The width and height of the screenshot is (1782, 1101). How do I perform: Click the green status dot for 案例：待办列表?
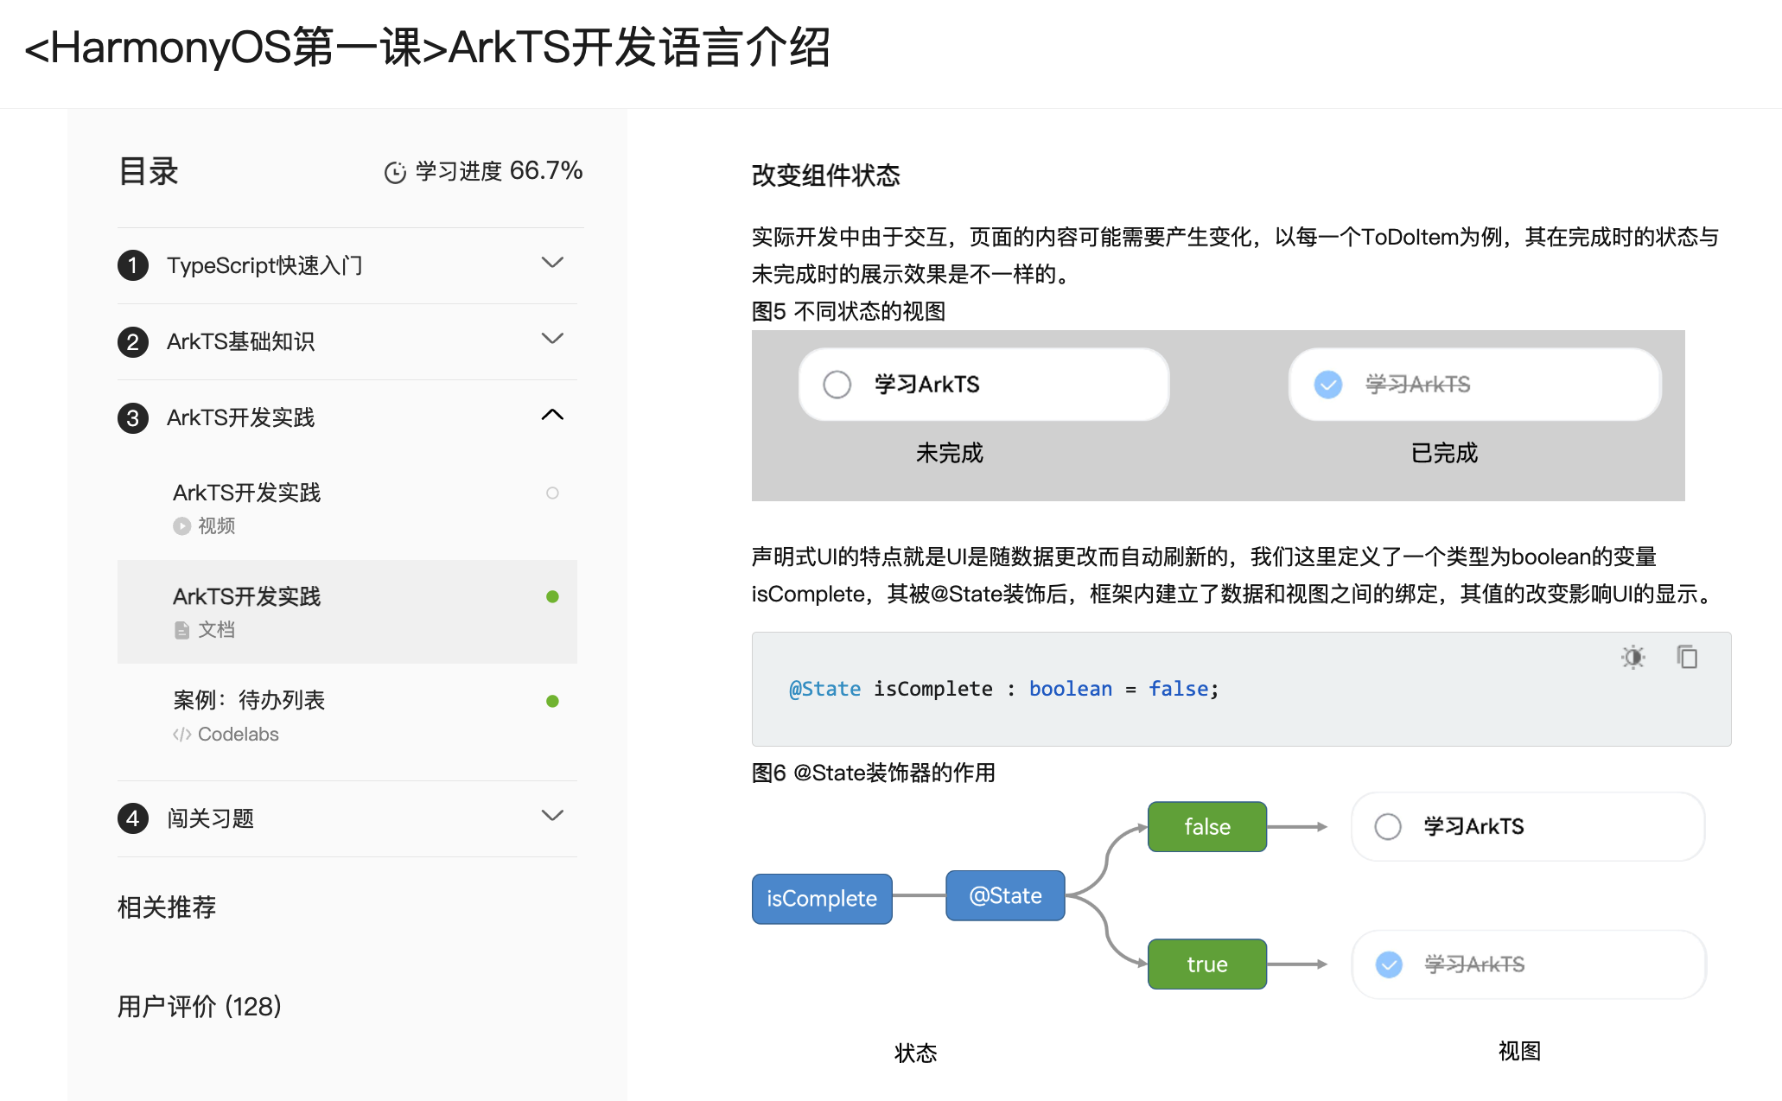tap(552, 701)
